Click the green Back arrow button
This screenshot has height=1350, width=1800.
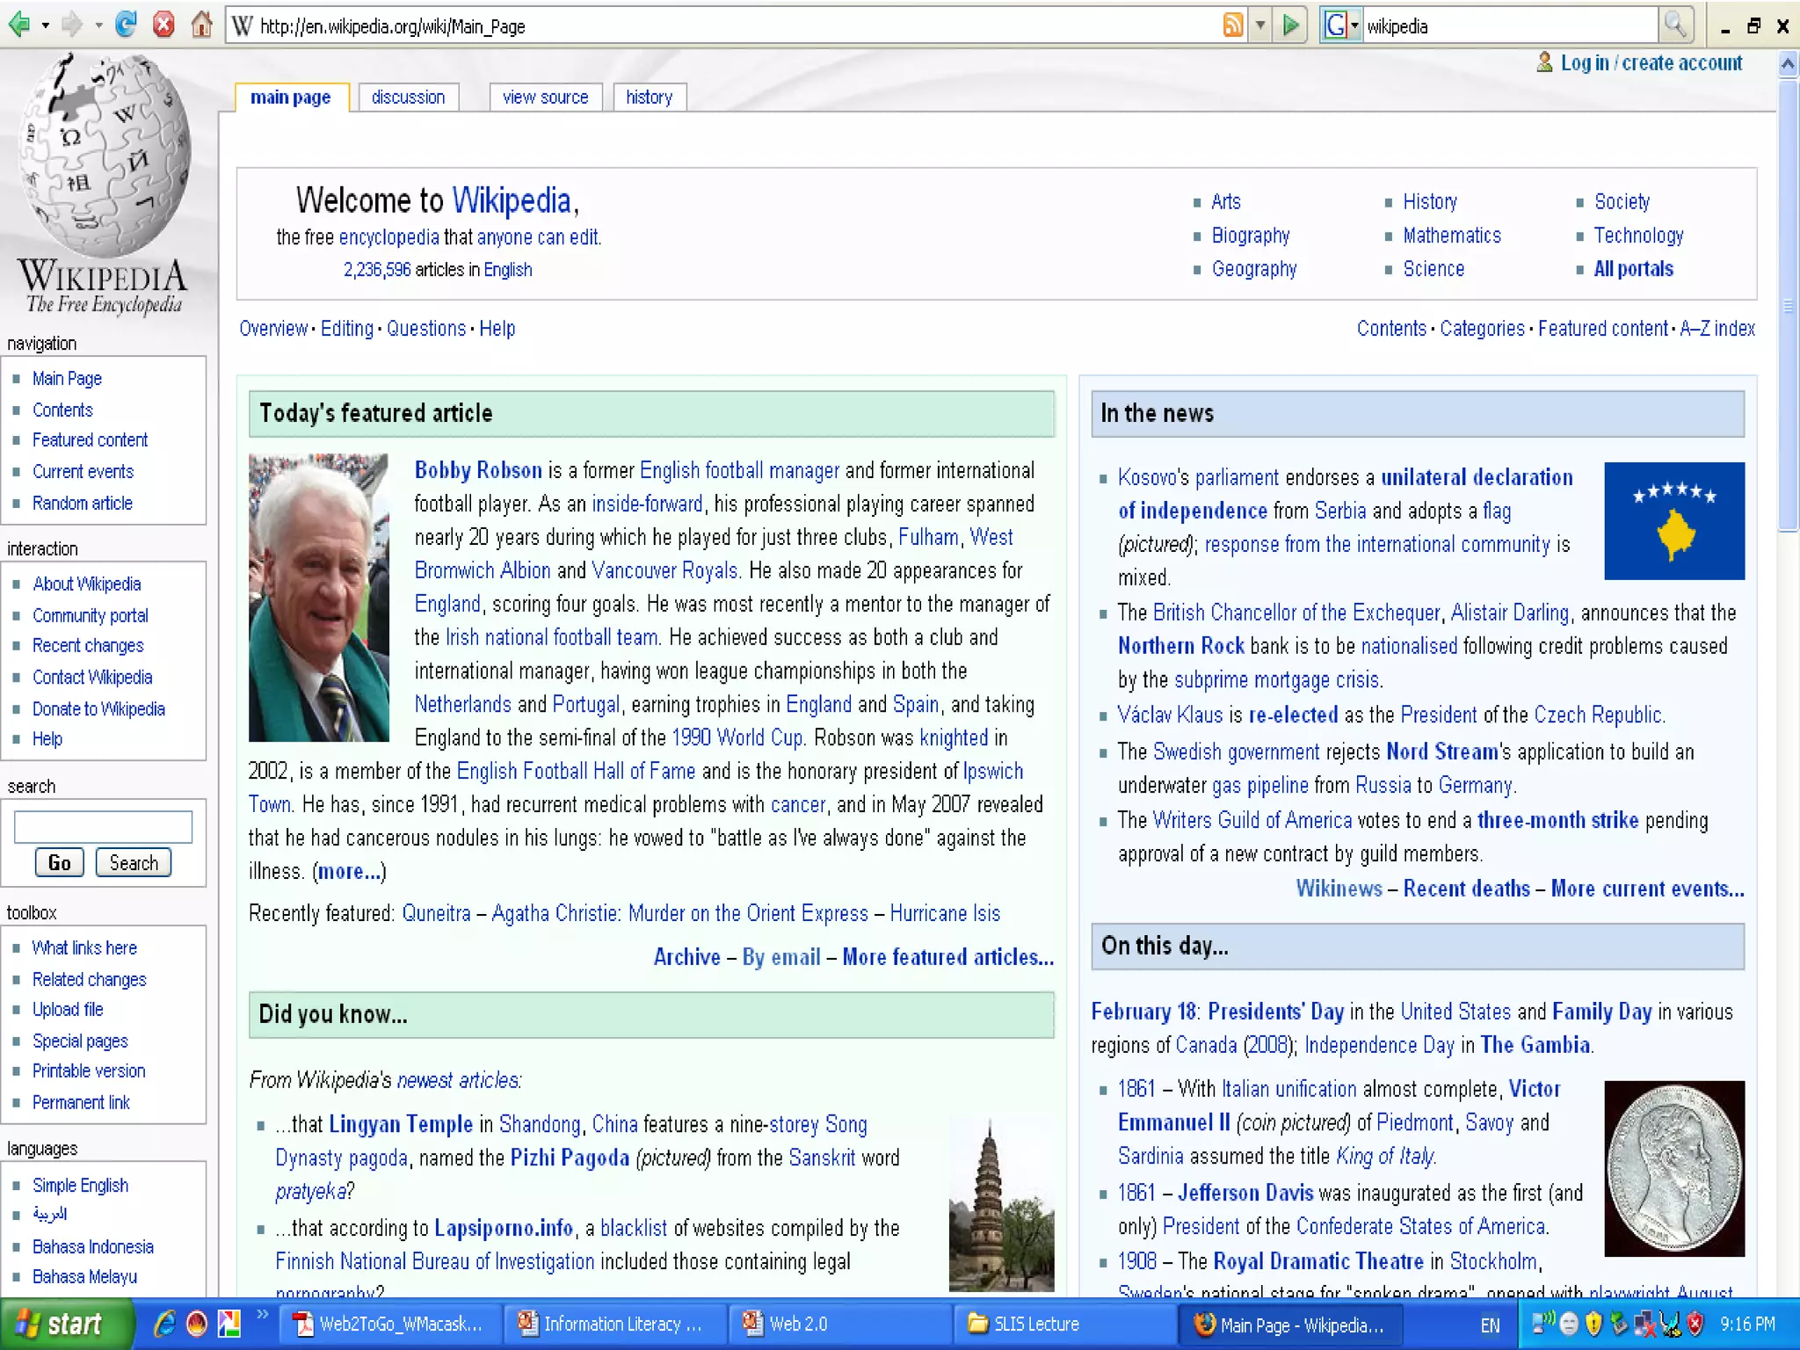click(x=19, y=25)
